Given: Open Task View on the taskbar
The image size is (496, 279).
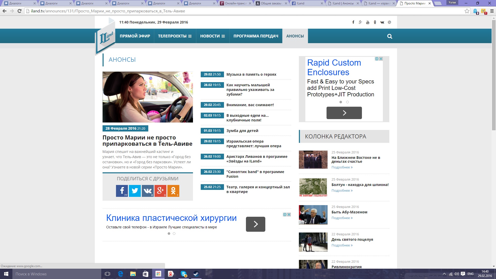Looking at the screenshot, I should tap(107, 274).
